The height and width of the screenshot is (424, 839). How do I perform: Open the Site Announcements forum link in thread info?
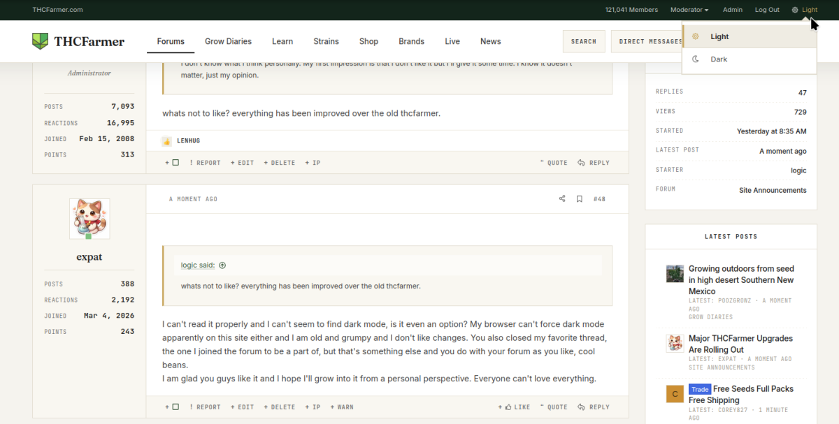(x=773, y=190)
